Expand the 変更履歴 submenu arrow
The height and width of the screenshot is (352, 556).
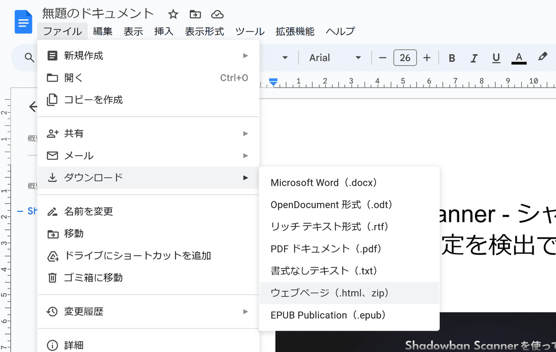click(x=246, y=312)
